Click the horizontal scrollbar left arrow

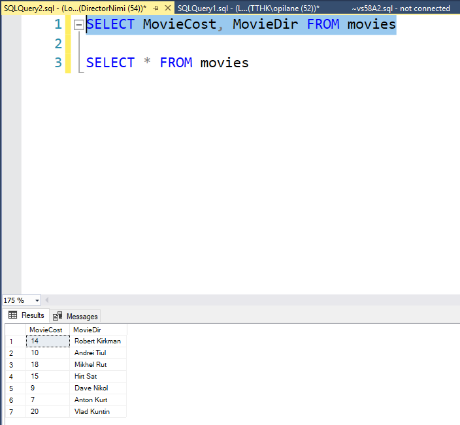point(48,300)
